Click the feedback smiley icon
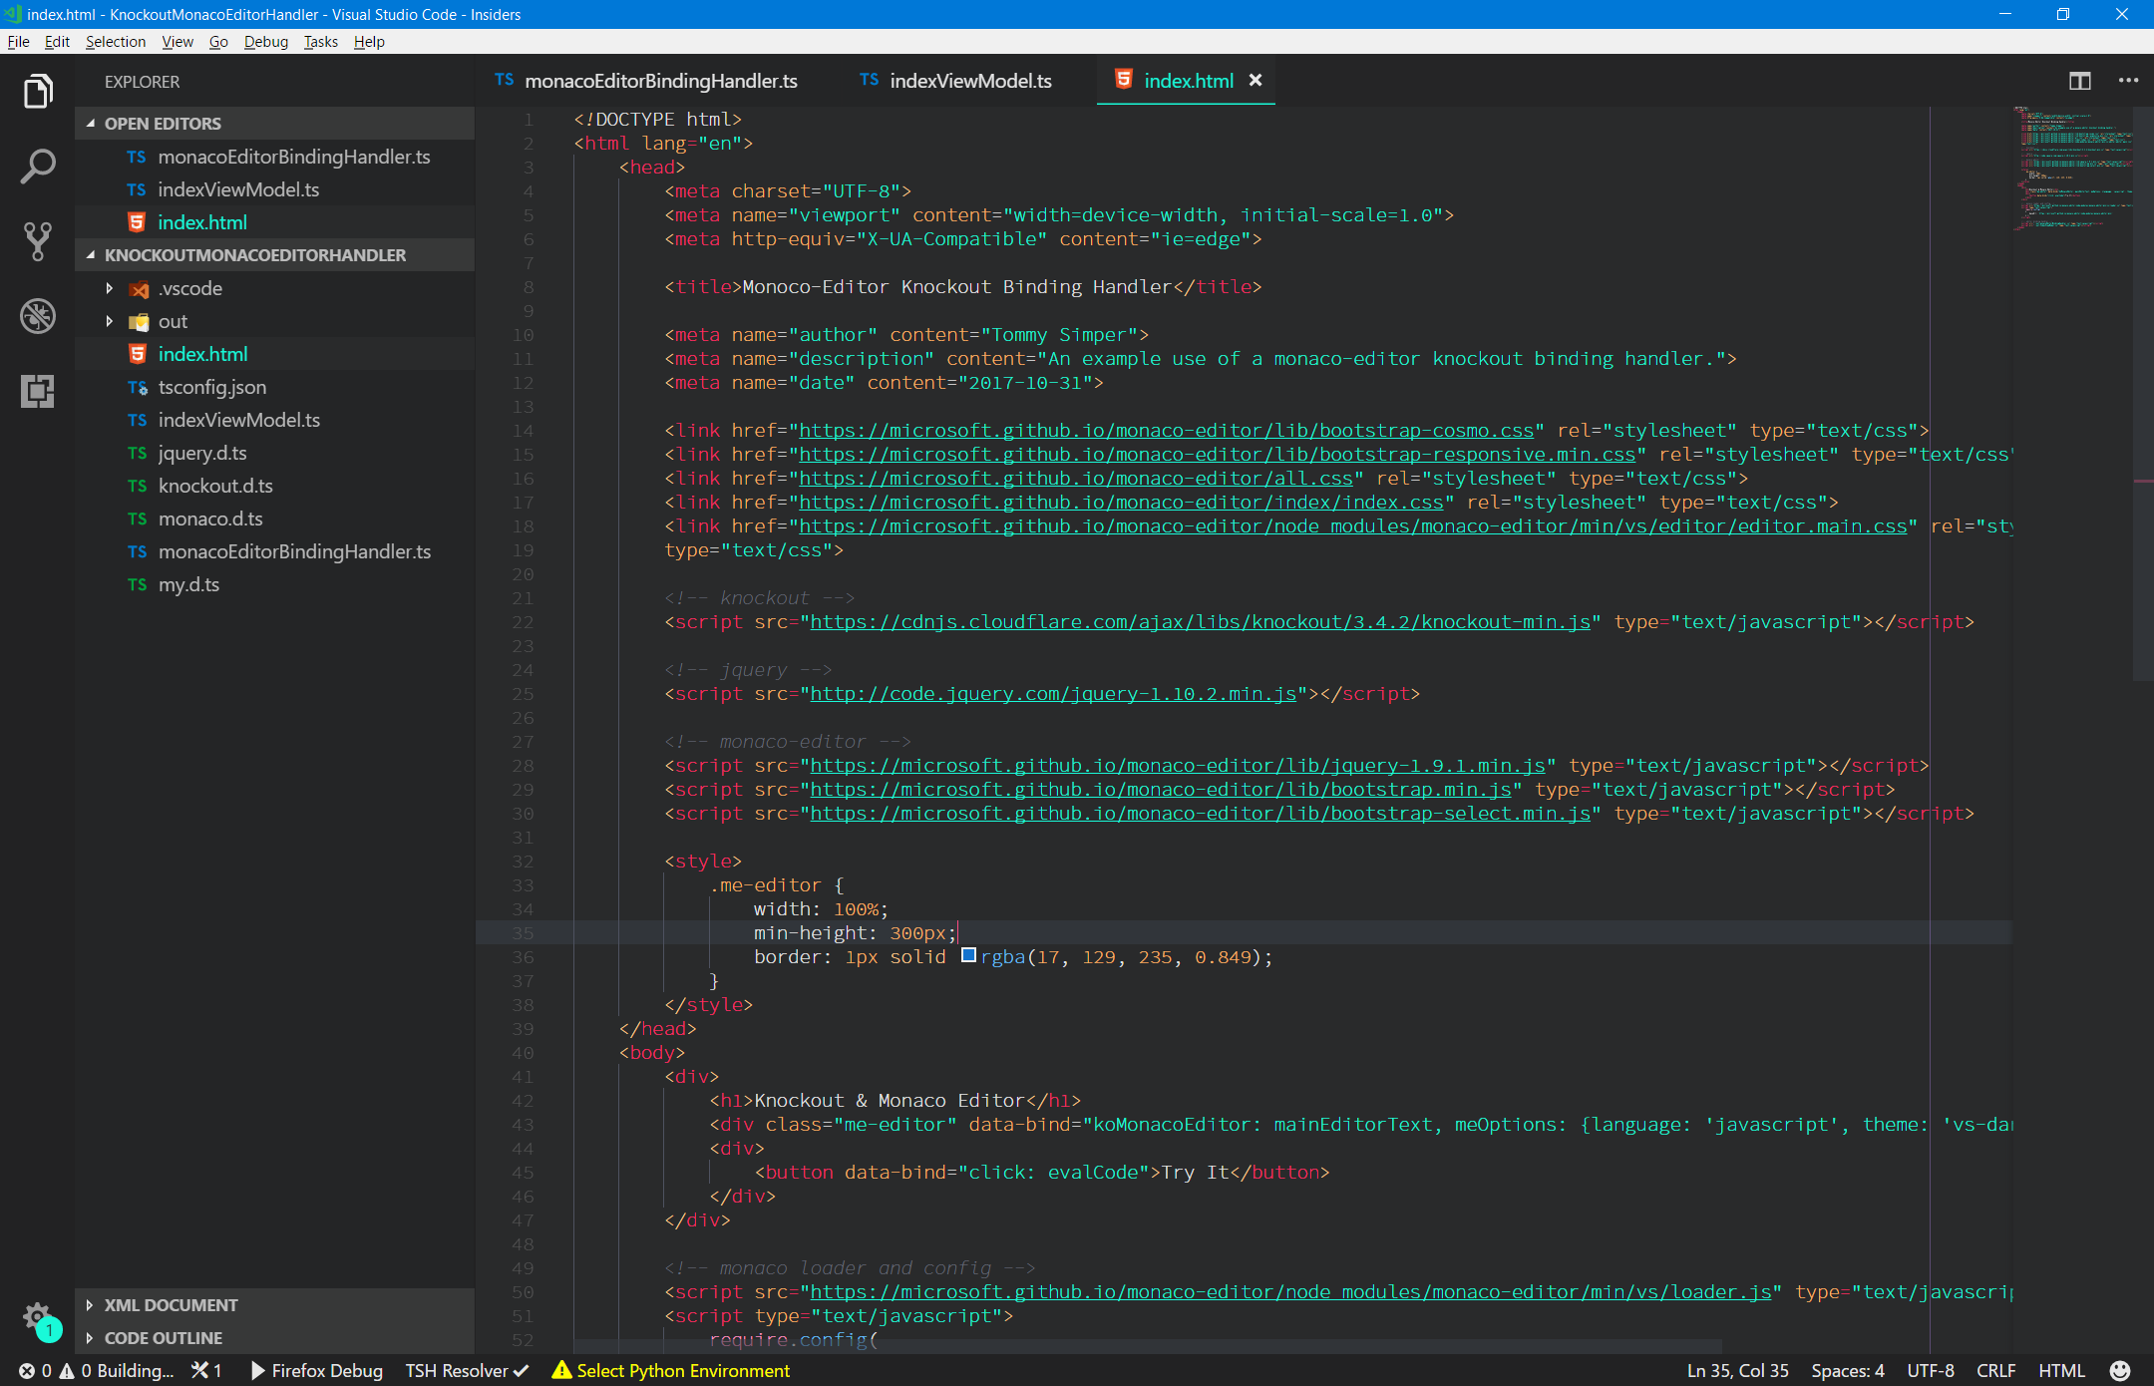Screen dimensions: 2154x1386 (x=2120, y=1370)
